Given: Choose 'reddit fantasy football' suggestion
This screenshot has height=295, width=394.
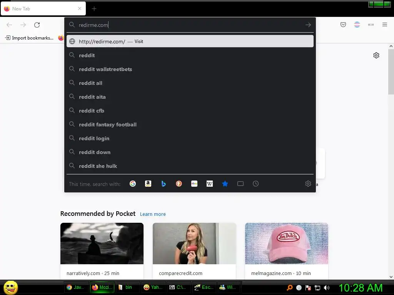Looking at the screenshot, I should (x=190, y=124).
